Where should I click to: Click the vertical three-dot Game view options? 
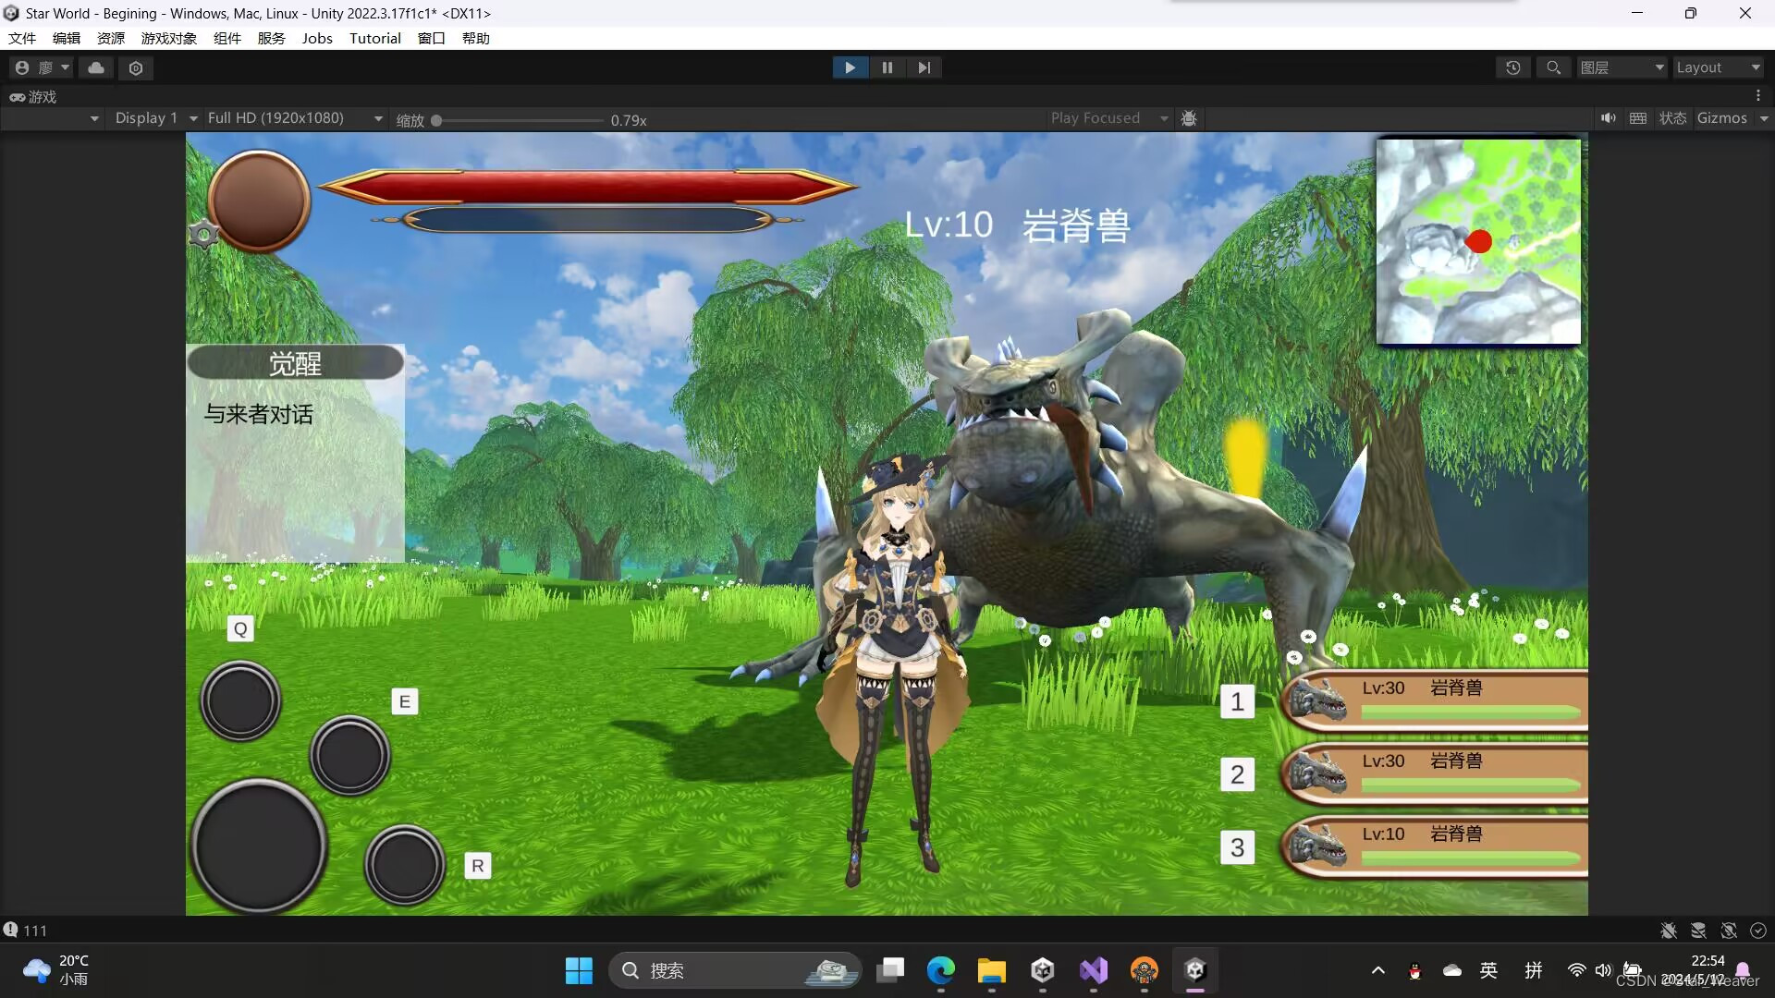(x=1757, y=96)
